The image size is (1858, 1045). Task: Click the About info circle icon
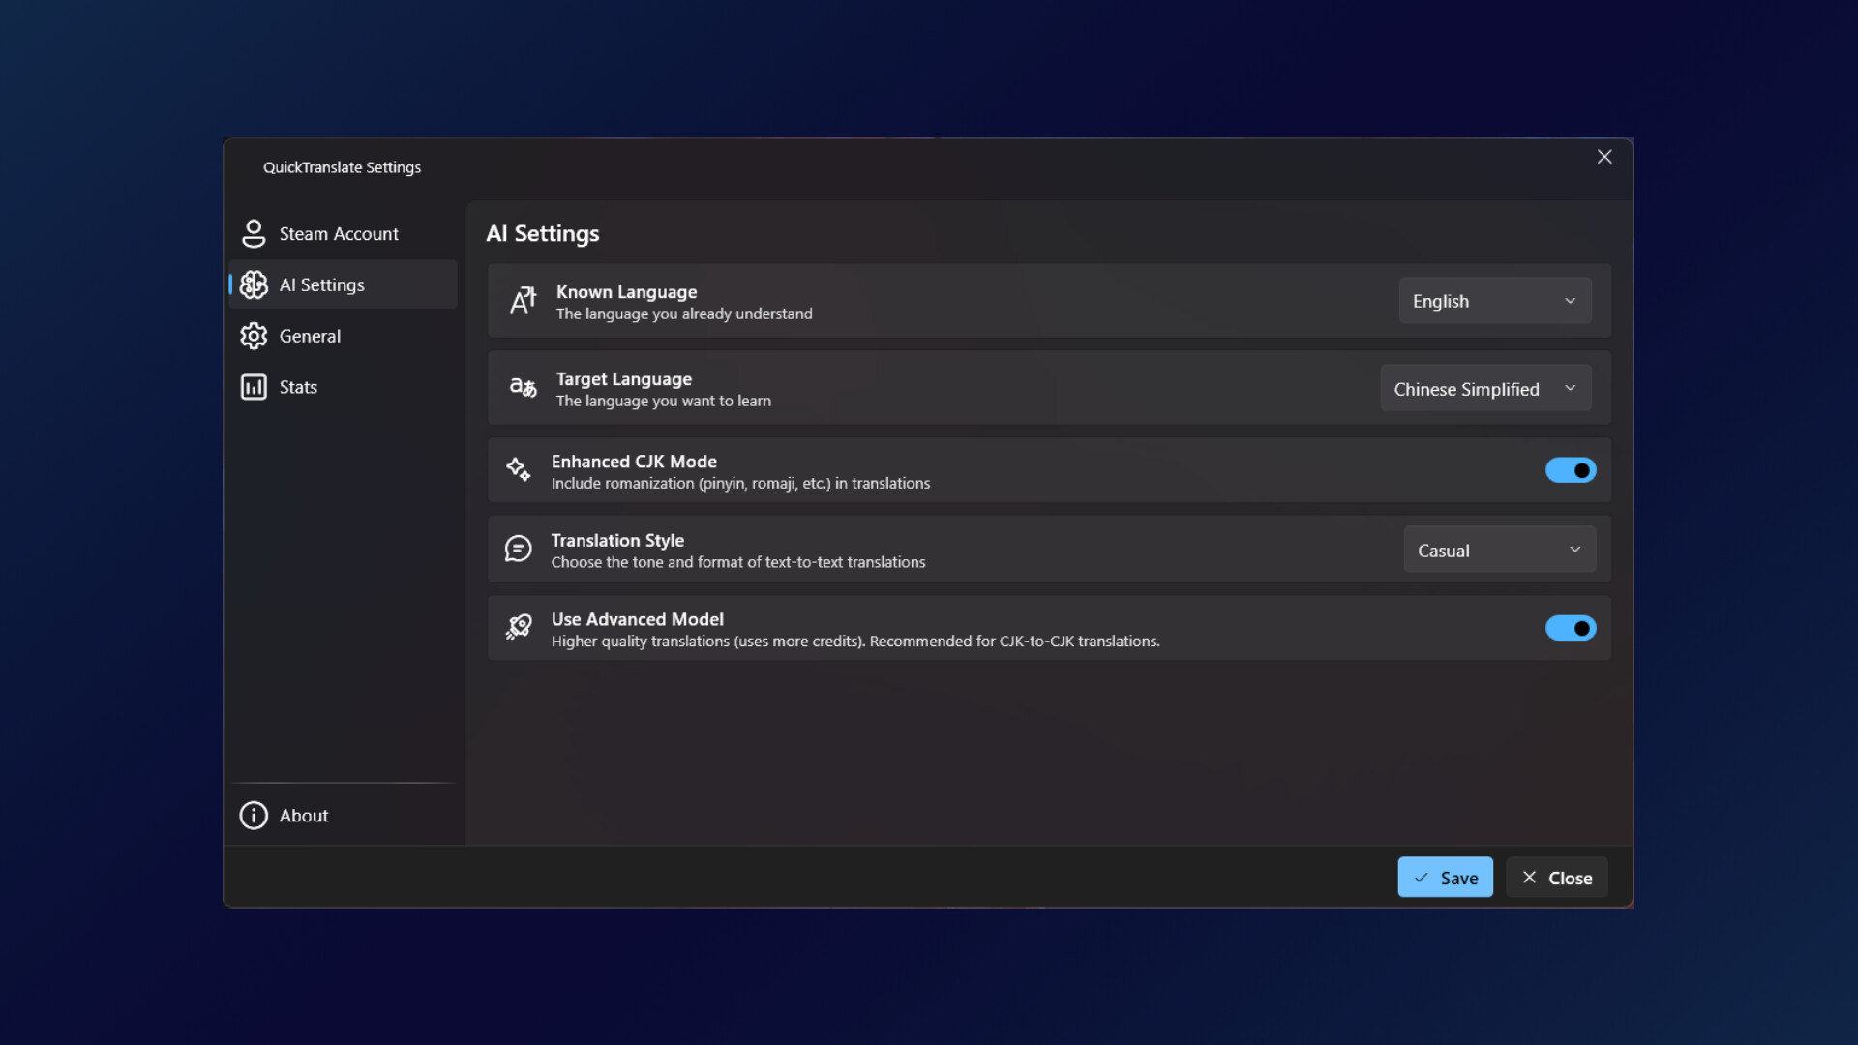click(254, 816)
